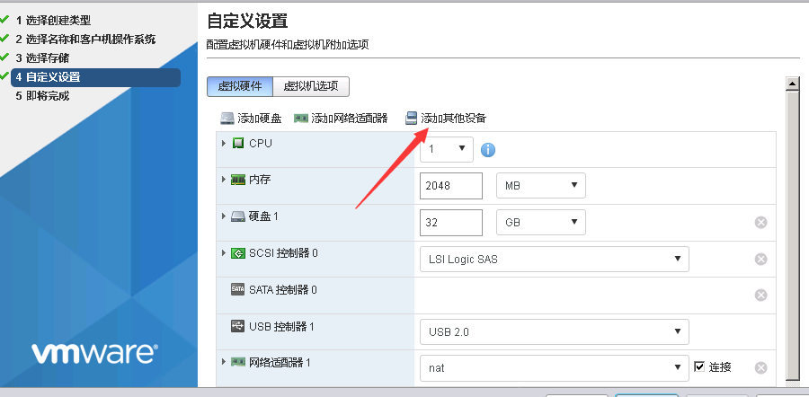Click the vertical scrollbar track
809x397 pixels.
(x=792, y=235)
